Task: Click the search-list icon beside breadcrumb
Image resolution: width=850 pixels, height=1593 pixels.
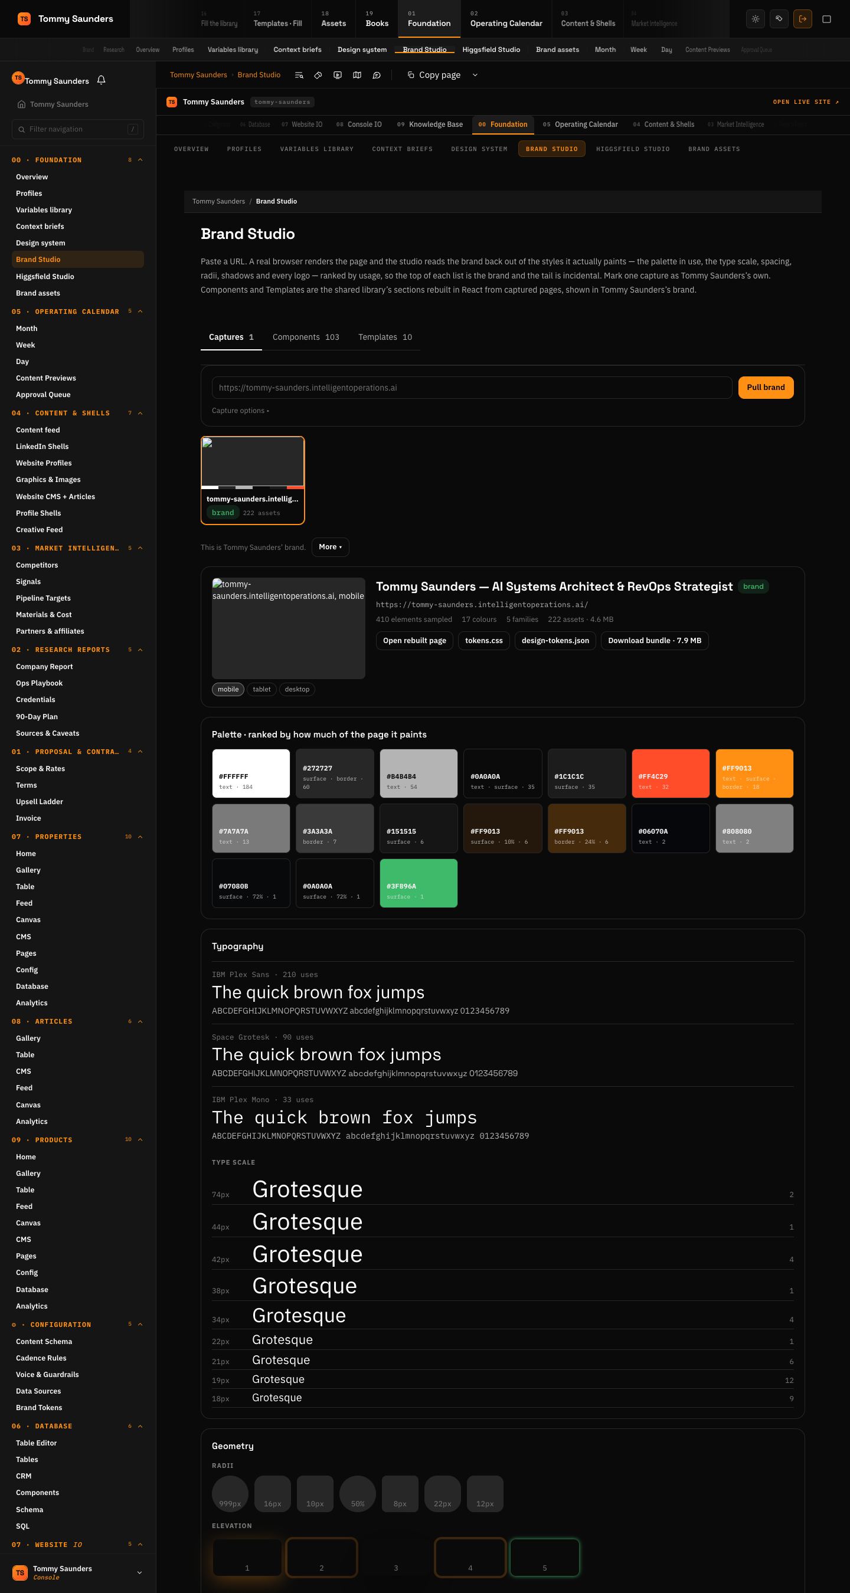Action: [299, 75]
